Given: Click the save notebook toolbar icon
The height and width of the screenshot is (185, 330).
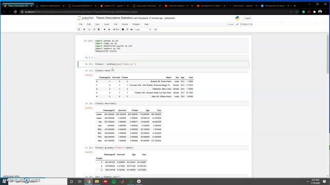Looking at the screenshot, I should pyautogui.click(x=79, y=30).
